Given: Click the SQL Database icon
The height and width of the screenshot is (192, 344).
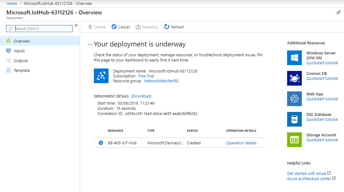Looking at the screenshot, I should [294, 119].
